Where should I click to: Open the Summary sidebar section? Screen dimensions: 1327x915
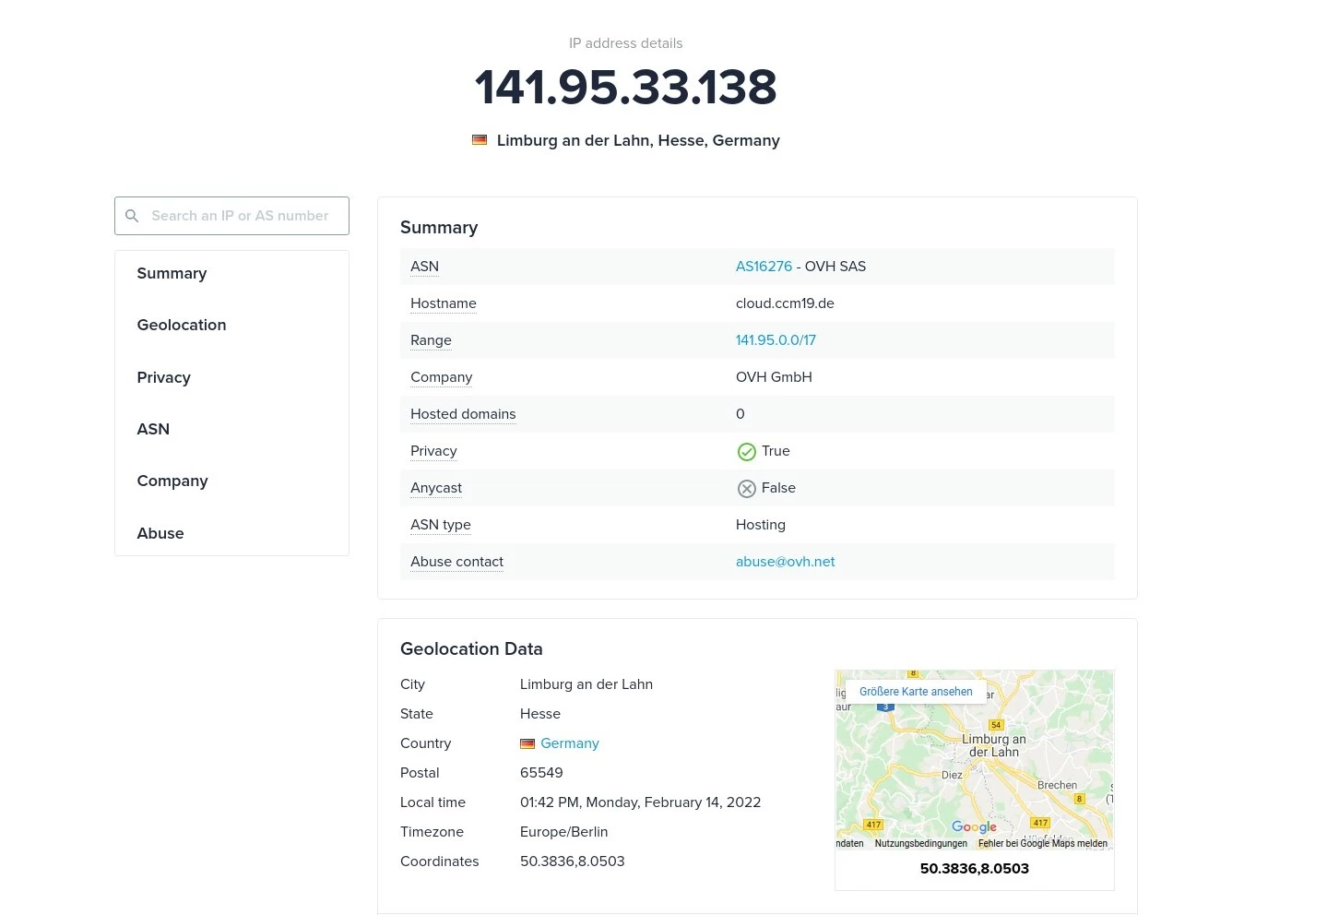(x=172, y=274)
